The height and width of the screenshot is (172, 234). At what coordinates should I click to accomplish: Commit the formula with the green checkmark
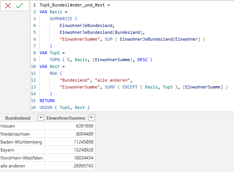click(20, 6)
